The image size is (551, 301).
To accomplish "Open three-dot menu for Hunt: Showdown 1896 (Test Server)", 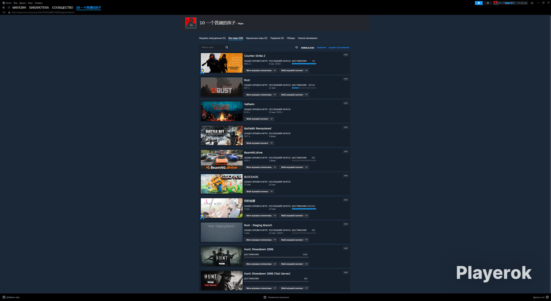I will point(346,272).
